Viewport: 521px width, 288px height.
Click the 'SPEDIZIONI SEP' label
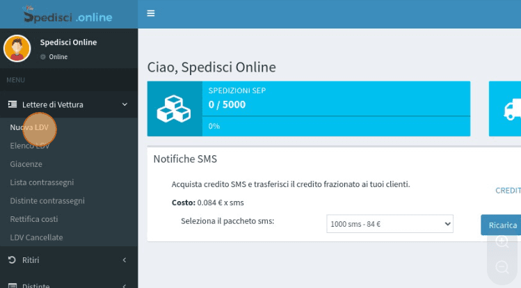(x=237, y=90)
